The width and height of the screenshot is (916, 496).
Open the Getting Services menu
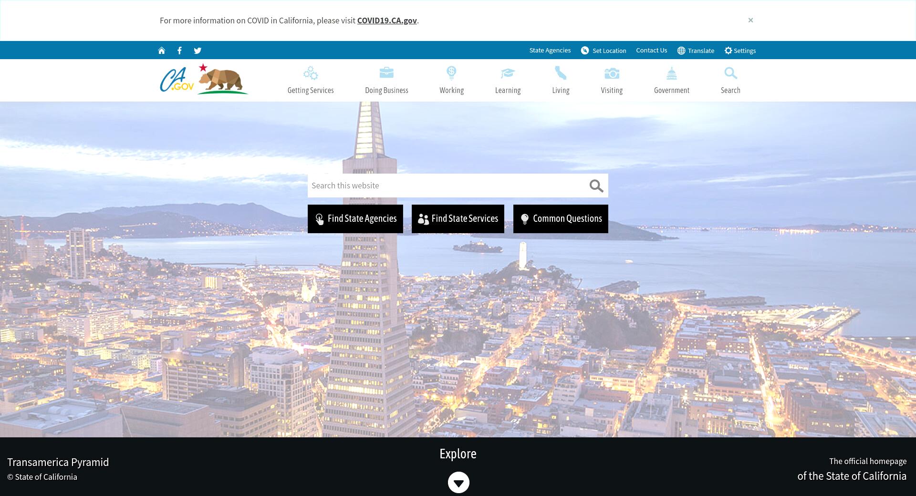click(x=311, y=90)
